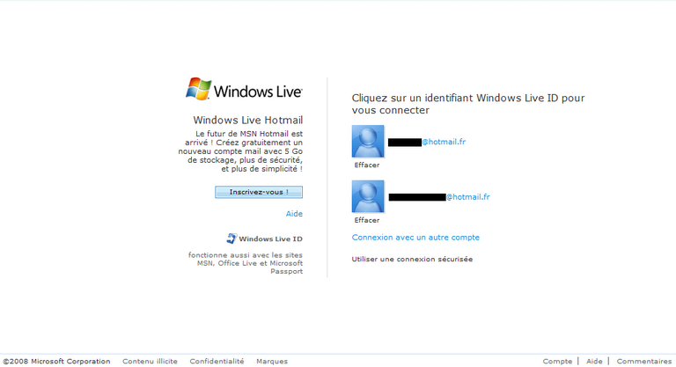
Task: Open Commentaires footer link
Action: click(x=643, y=362)
